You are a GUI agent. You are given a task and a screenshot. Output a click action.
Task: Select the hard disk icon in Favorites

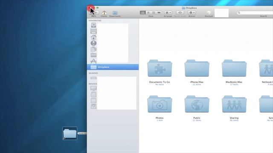[93, 25]
